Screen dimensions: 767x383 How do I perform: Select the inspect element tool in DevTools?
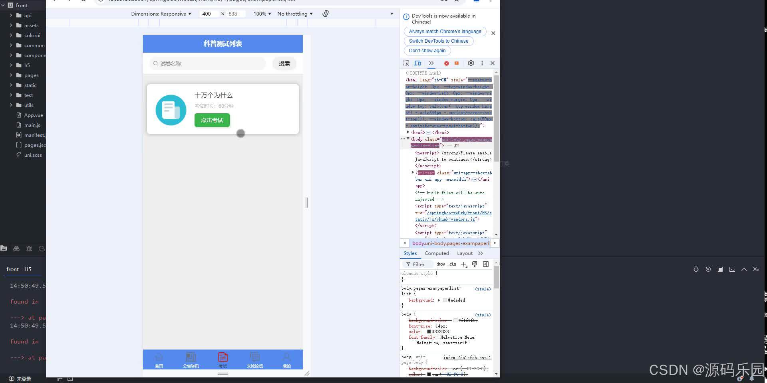pos(406,63)
